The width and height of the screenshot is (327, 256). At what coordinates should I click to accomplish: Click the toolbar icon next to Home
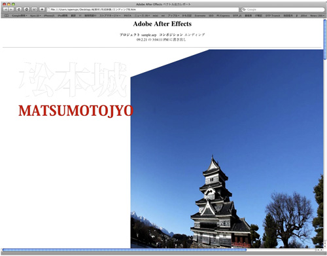click(35, 9)
